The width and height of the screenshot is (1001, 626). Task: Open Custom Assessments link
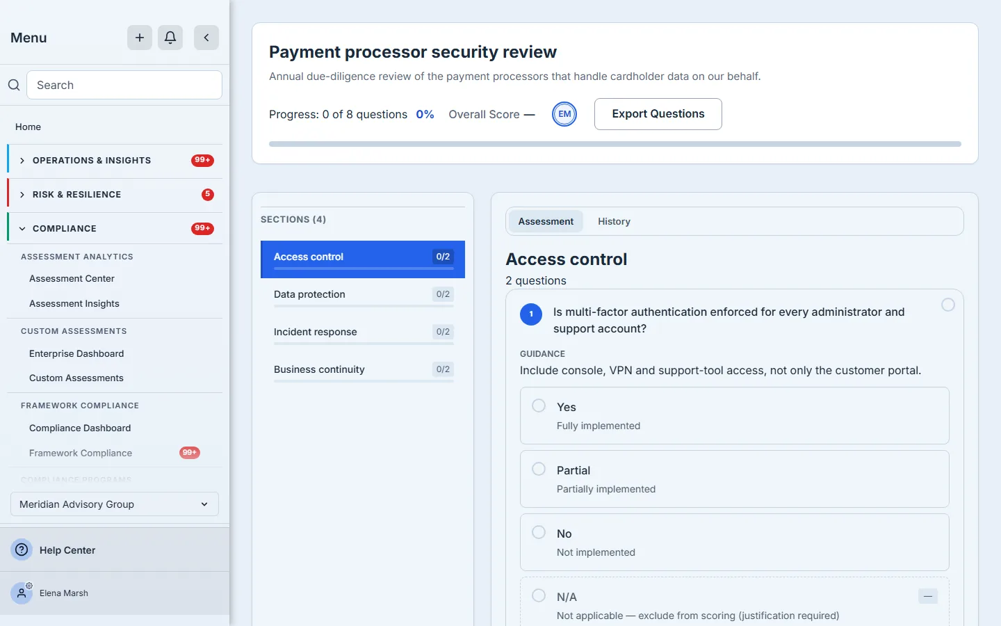tap(76, 378)
